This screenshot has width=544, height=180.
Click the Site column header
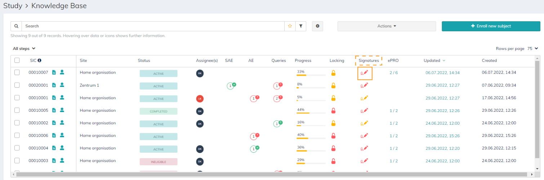point(83,61)
